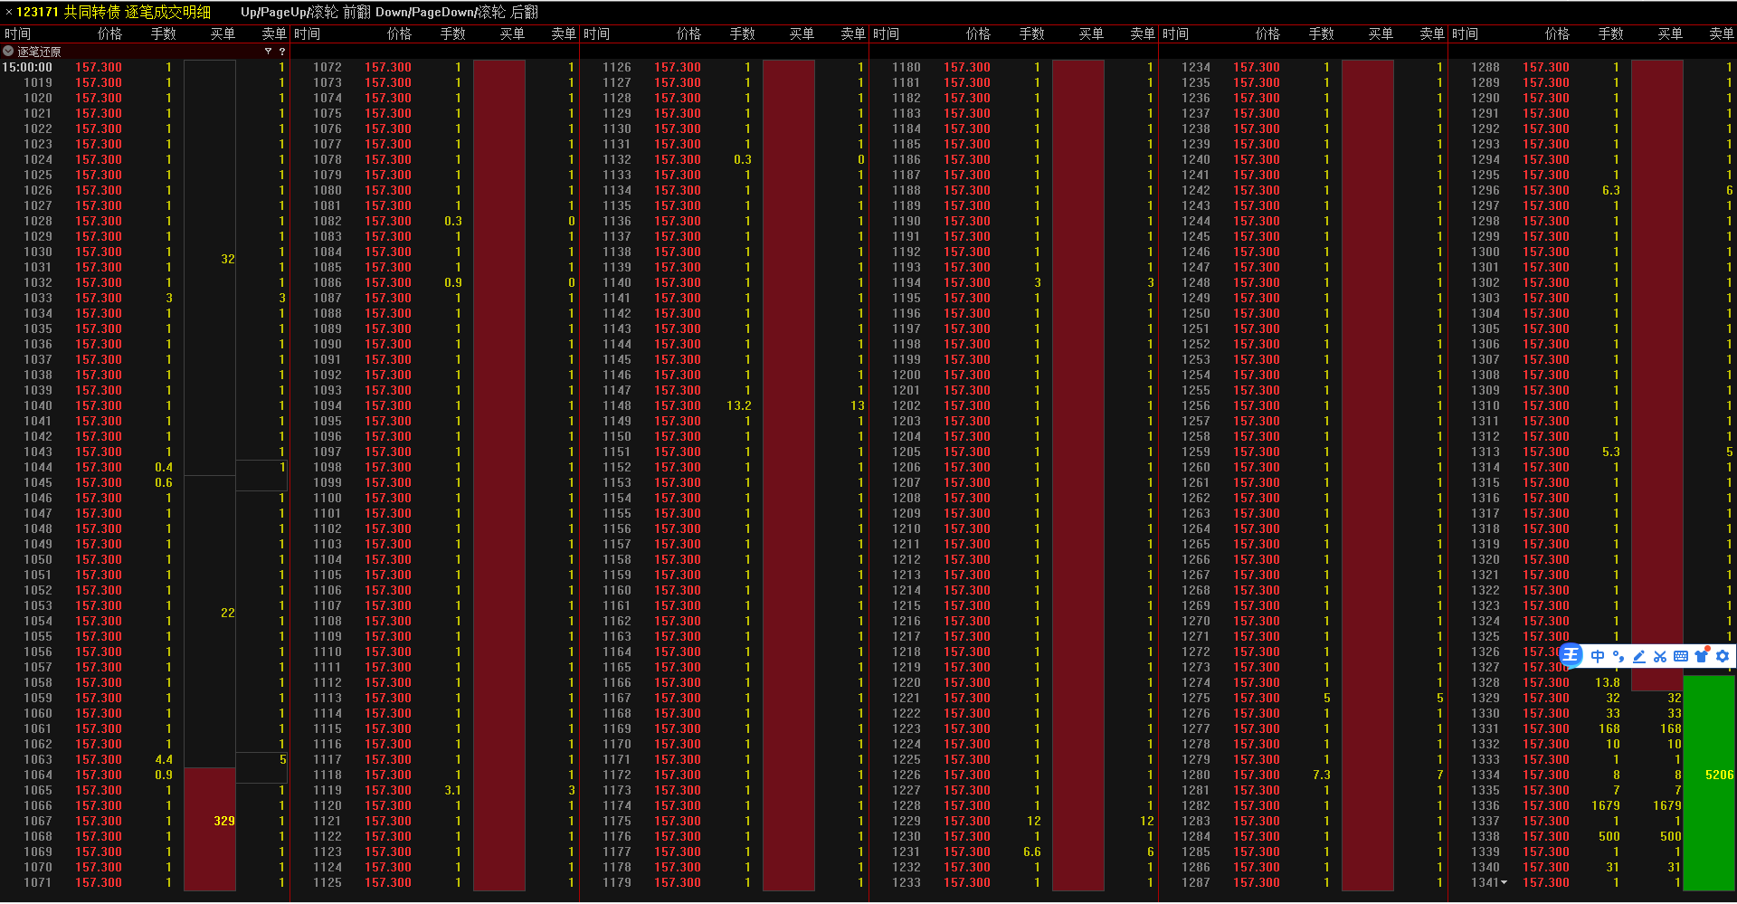Click the 7.3 volume in row 1280

tap(1322, 776)
